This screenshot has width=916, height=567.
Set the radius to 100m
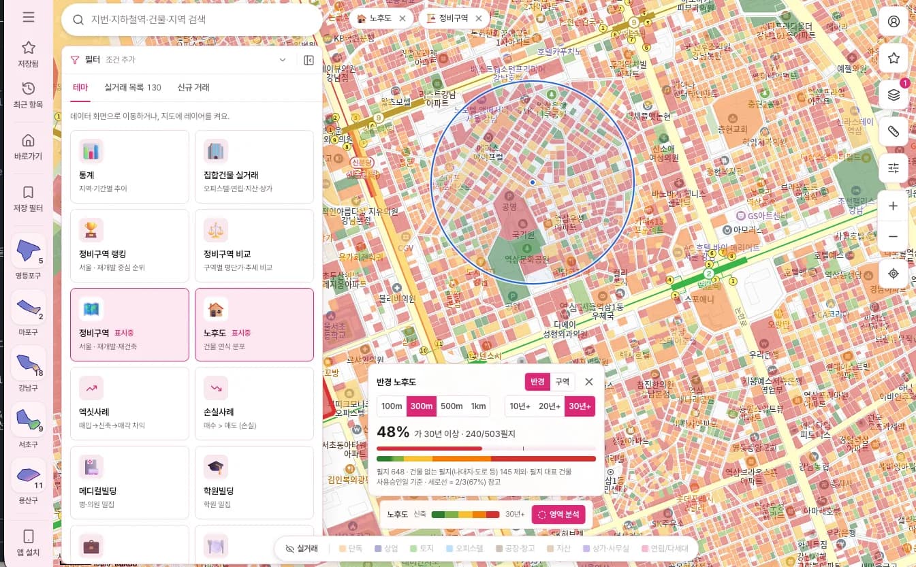point(392,406)
